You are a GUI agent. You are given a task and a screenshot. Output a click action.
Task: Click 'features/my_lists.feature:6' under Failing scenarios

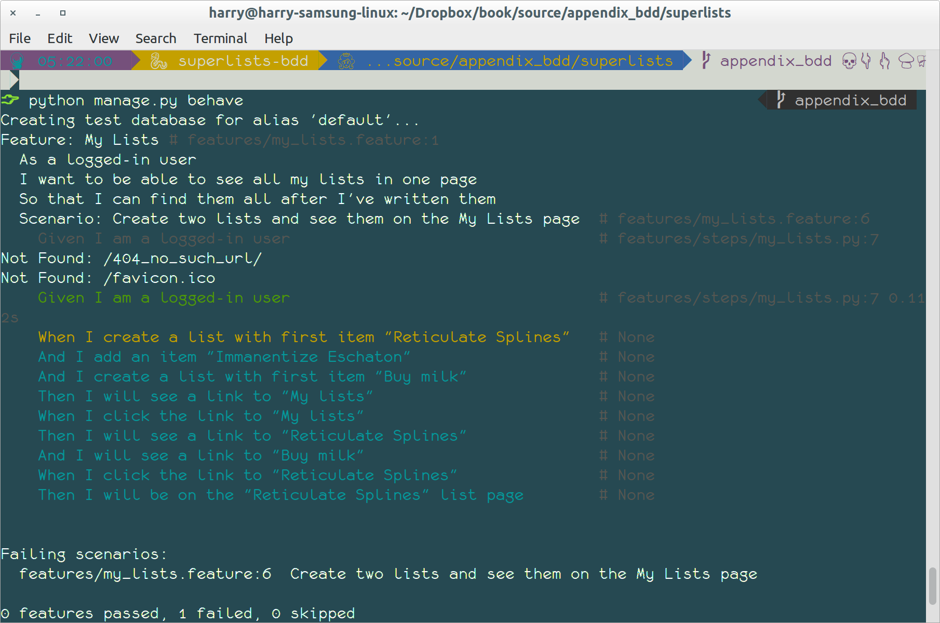pyautogui.click(x=145, y=574)
